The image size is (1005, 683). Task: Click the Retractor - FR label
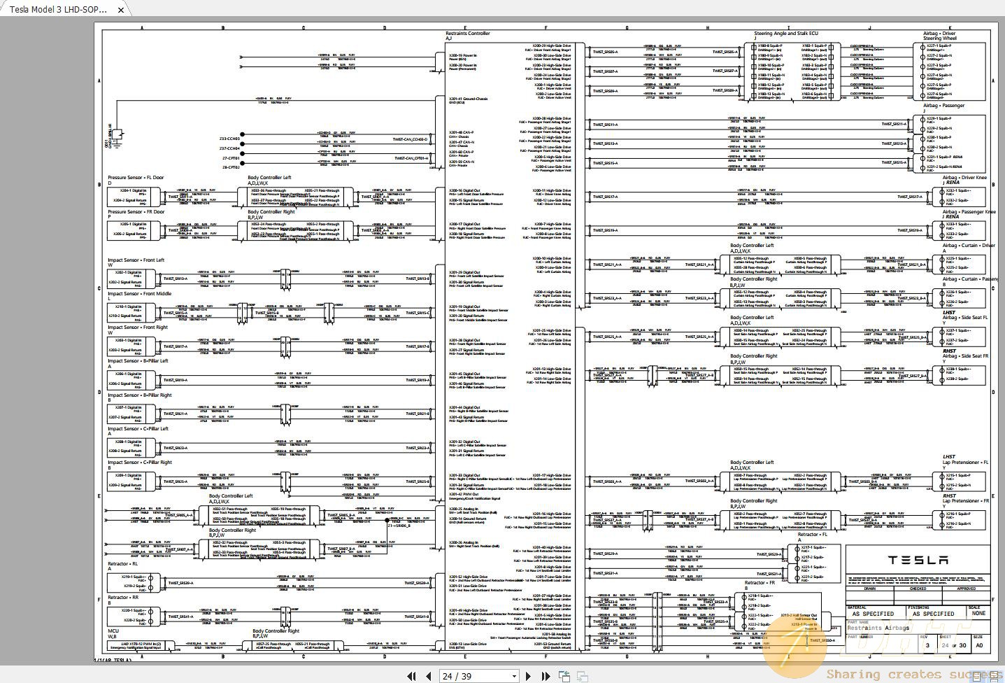click(760, 582)
